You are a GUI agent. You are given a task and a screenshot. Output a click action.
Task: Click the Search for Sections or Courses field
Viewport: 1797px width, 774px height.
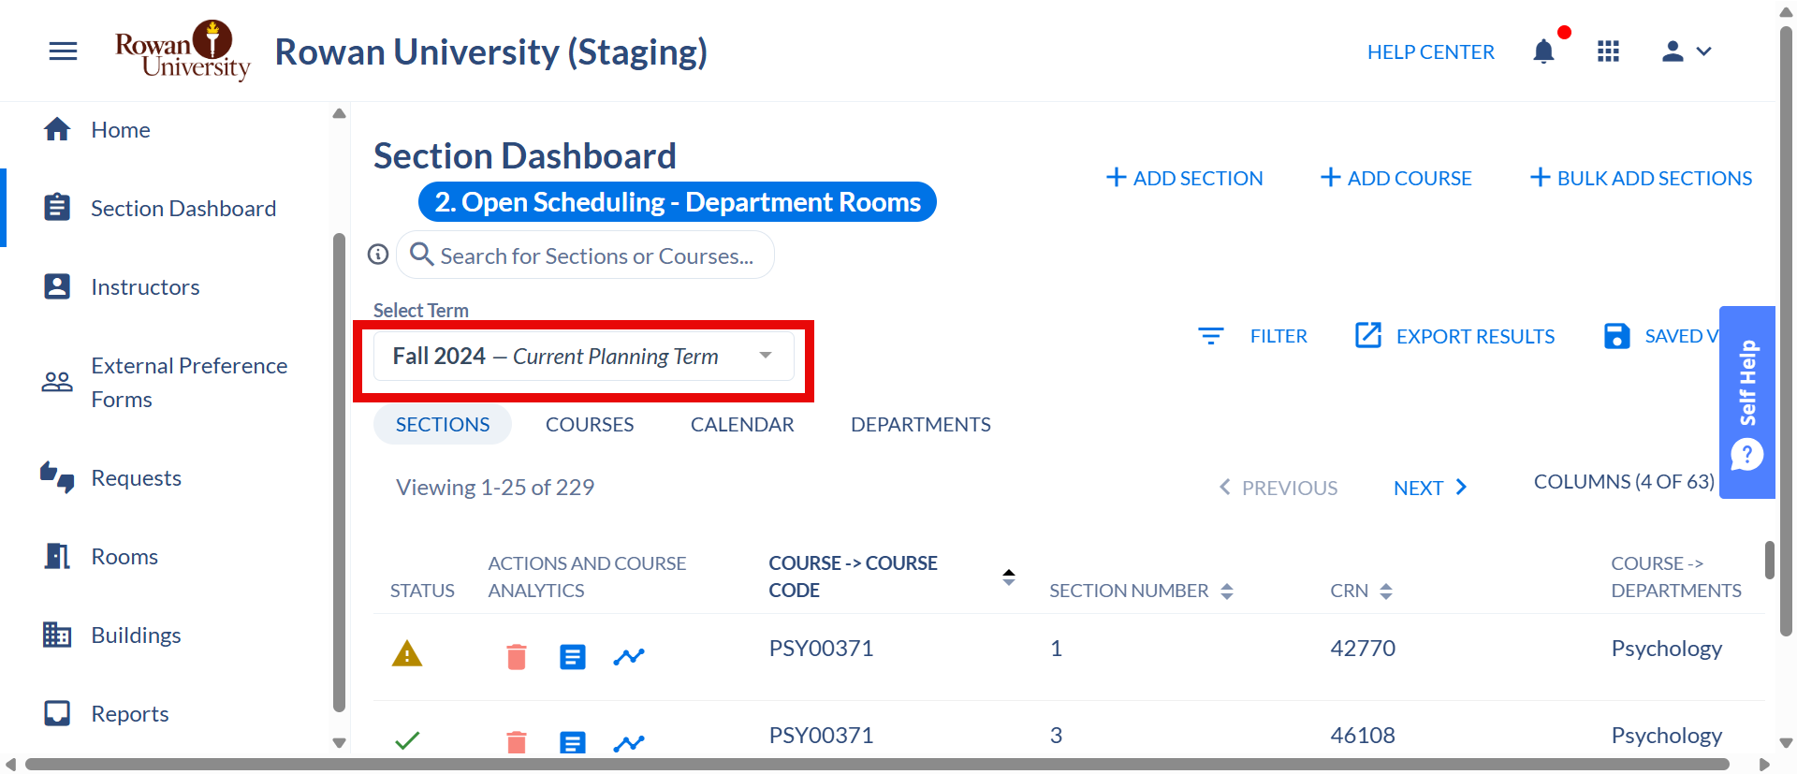[x=586, y=255]
